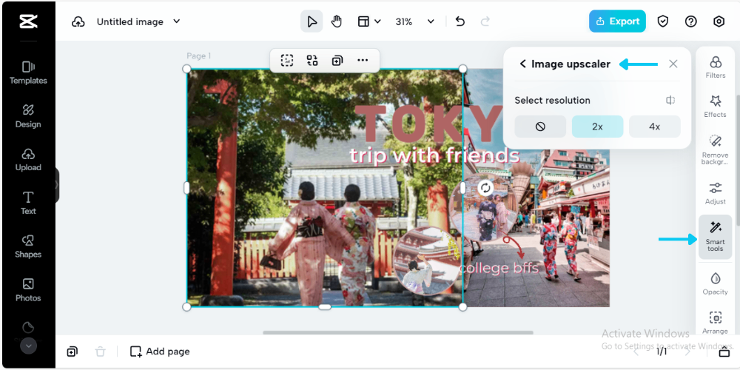The height and width of the screenshot is (370, 740).
Task: Click the layout resize icon
Action: click(363, 21)
